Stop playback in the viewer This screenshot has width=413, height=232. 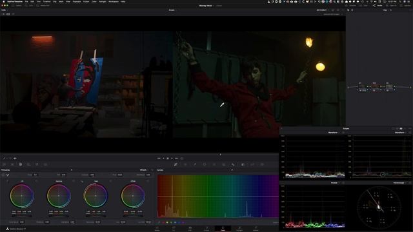(x=168, y=159)
